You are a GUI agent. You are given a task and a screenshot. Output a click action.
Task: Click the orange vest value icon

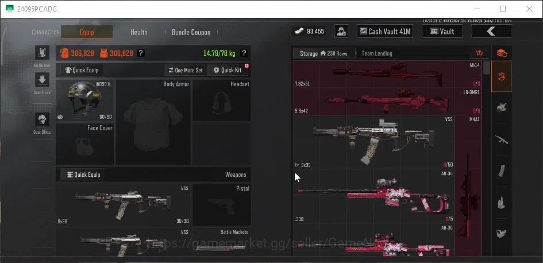(103, 53)
